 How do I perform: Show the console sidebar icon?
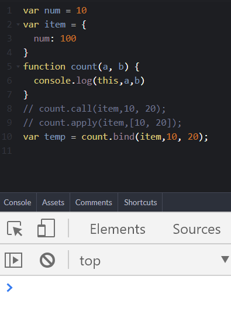pyautogui.click(x=13, y=260)
